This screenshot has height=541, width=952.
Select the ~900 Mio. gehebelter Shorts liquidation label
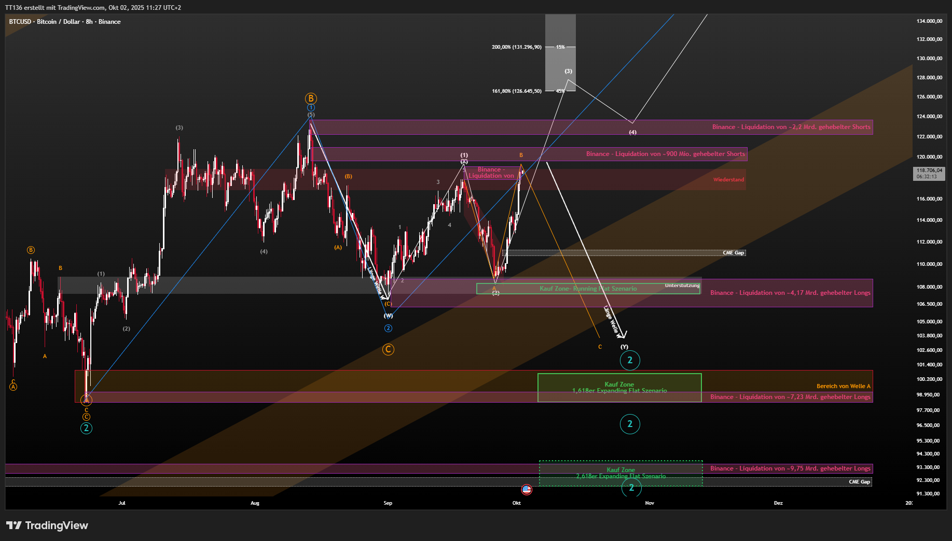point(666,154)
